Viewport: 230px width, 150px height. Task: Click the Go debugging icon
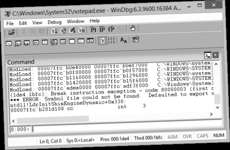coord(54,31)
